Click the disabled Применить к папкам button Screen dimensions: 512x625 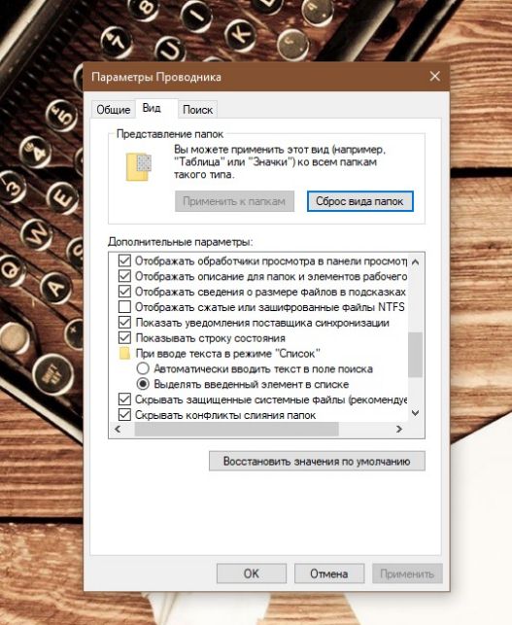(234, 201)
